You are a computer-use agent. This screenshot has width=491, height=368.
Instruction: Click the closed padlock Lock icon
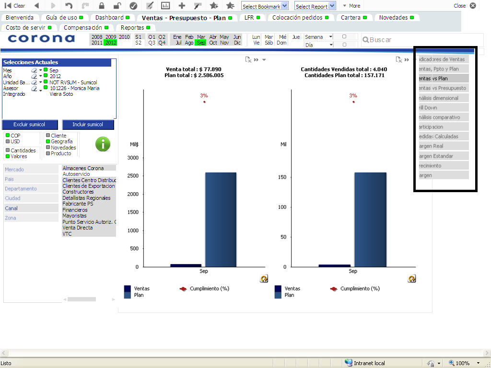pos(101,6)
